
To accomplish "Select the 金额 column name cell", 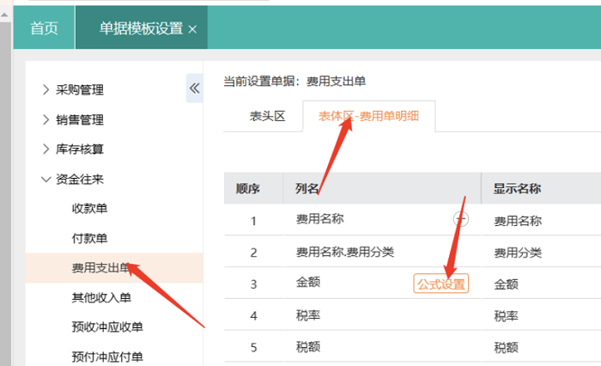I will [x=308, y=283].
